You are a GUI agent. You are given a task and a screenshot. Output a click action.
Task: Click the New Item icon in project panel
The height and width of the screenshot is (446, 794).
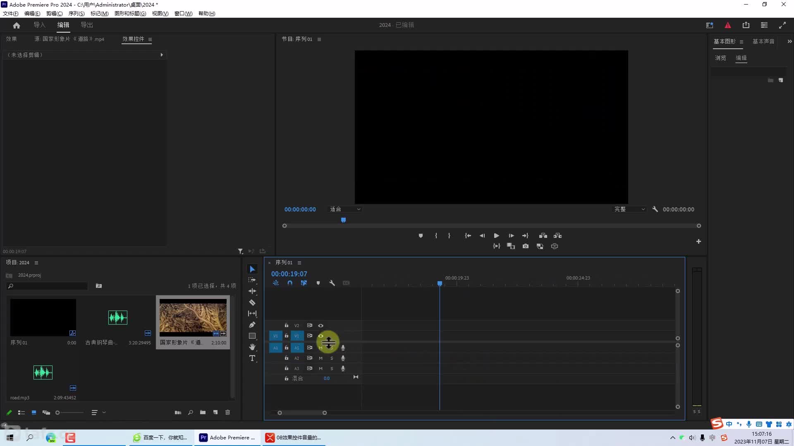pyautogui.click(x=215, y=412)
